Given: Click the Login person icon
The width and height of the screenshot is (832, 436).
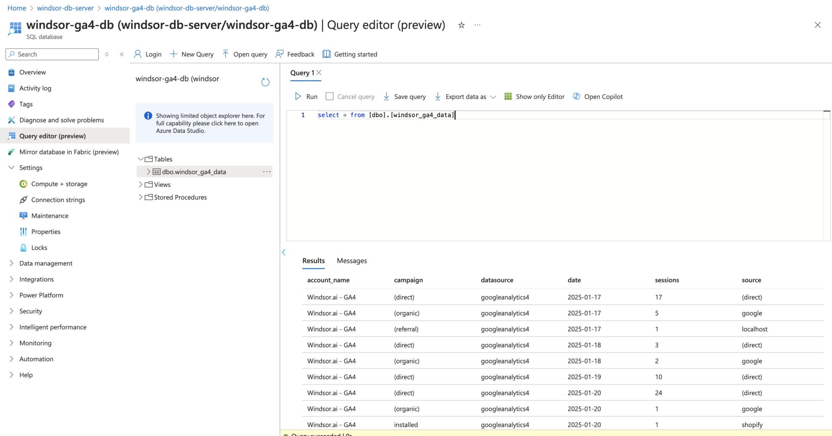Looking at the screenshot, I should [x=137, y=54].
